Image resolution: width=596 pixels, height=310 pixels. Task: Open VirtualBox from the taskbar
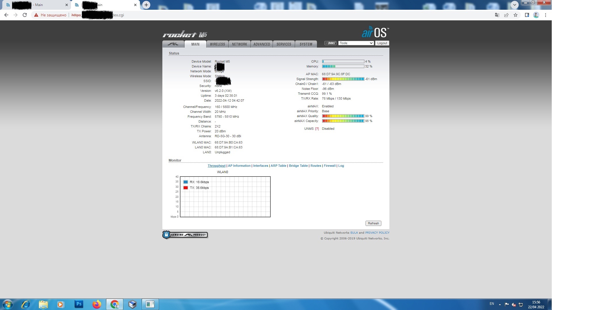pyautogui.click(x=132, y=304)
